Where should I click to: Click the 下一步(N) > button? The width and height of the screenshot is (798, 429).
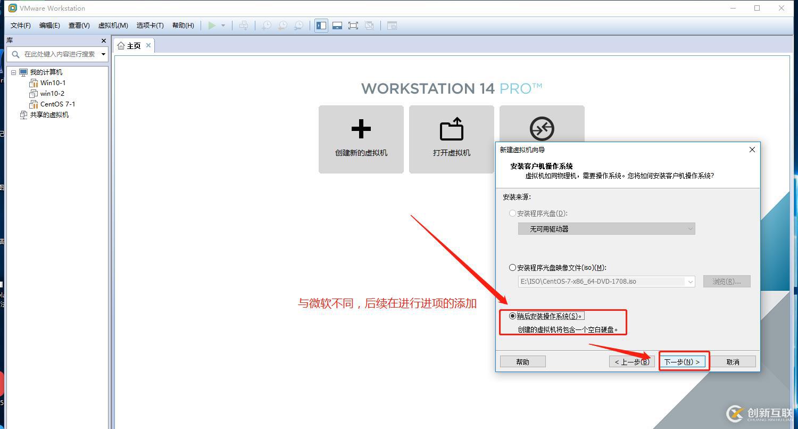[683, 362]
